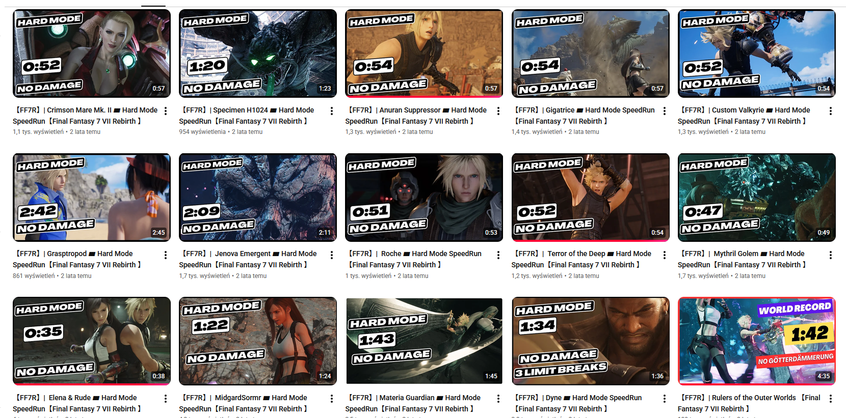Image resolution: width=846 pixels, height=418 pixels.
Task: Click the Mythril Golem 0:47 thumbnail
Action: click(x=757, y=198)
